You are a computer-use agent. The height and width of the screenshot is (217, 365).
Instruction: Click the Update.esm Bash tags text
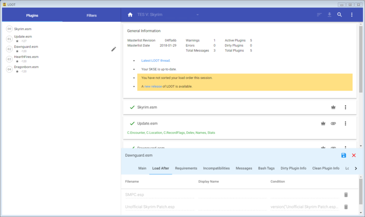pos(171,133)
